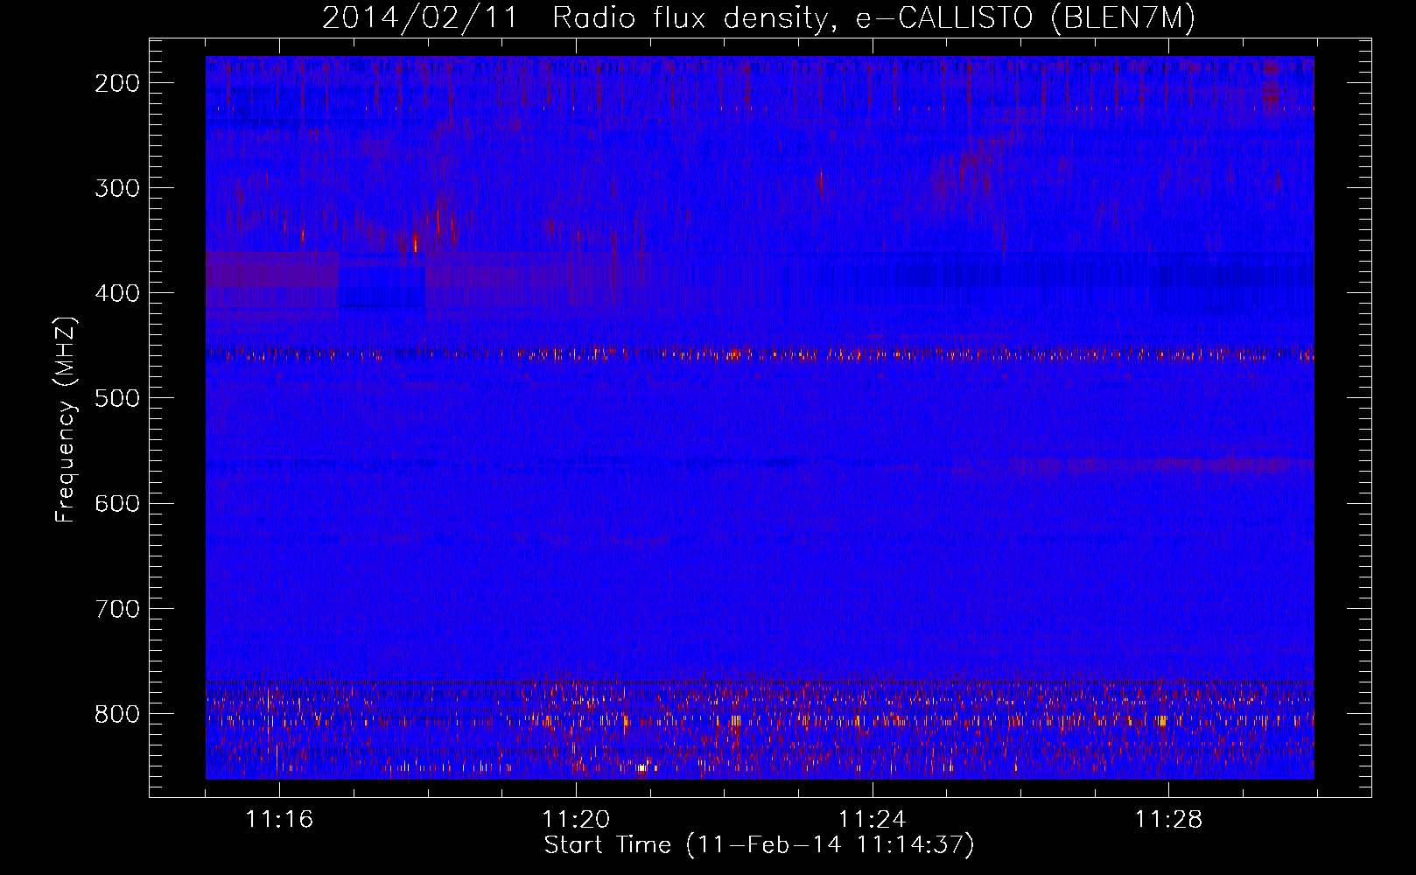This screenshot has height=875, width=1416.
Task: Click the 'e-CALLISTO (BLEN7M)' text in the title
Action: [x=1026, y=18]
